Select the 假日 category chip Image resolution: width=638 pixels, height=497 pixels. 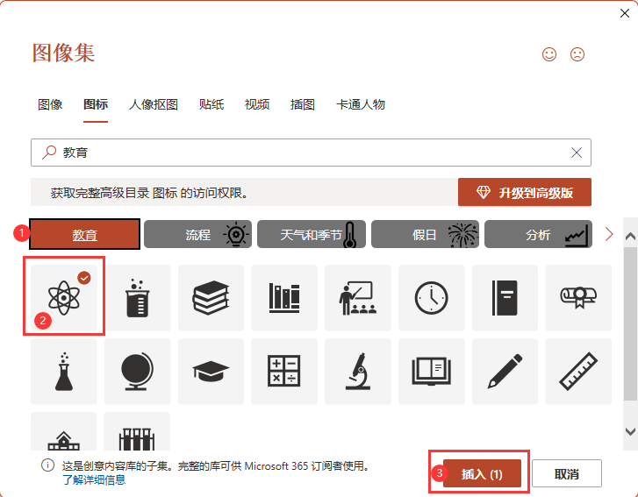(x=425, y=234)
